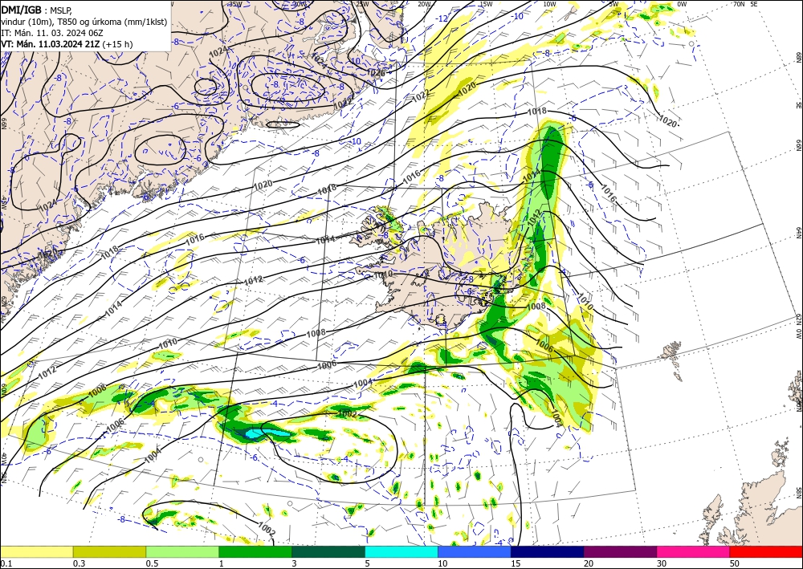
Task: Click the "64N" latitude label
Action: (x=798, y=232)
